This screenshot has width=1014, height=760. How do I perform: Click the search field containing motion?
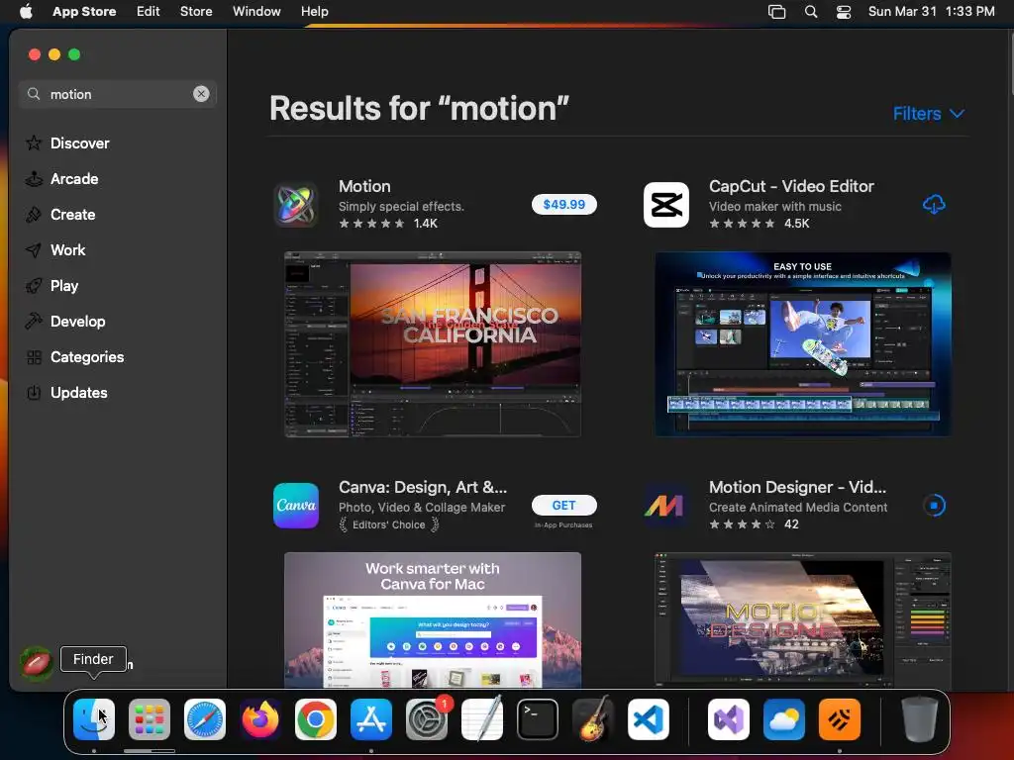click(118, 94)
